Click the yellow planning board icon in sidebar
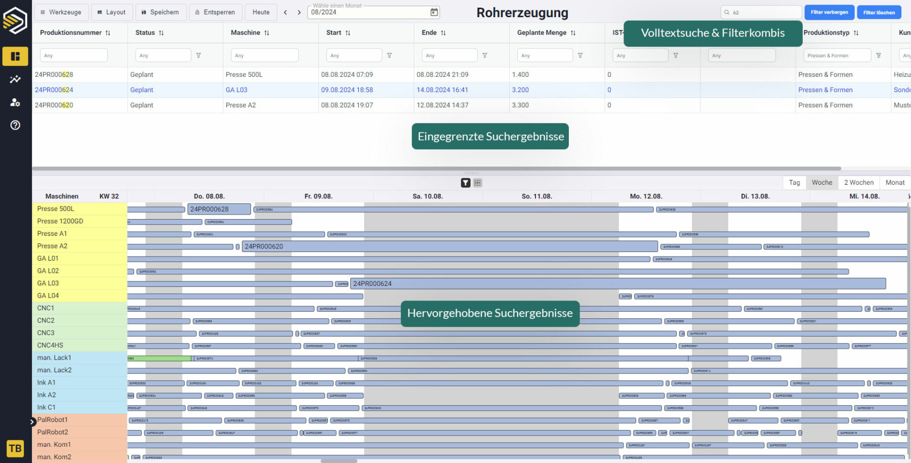 pyautogui.click(x=15, y=56)
